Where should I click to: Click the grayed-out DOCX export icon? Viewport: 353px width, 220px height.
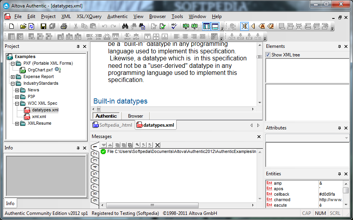pyautogui.click(x=257, y=36)
